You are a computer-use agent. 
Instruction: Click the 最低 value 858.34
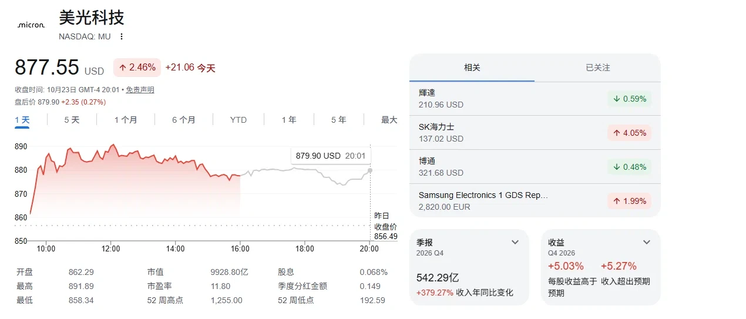pos(81,300)
